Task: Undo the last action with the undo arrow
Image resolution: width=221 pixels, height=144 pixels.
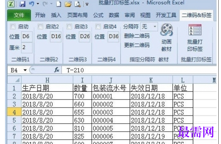Action: click(32, 4)
